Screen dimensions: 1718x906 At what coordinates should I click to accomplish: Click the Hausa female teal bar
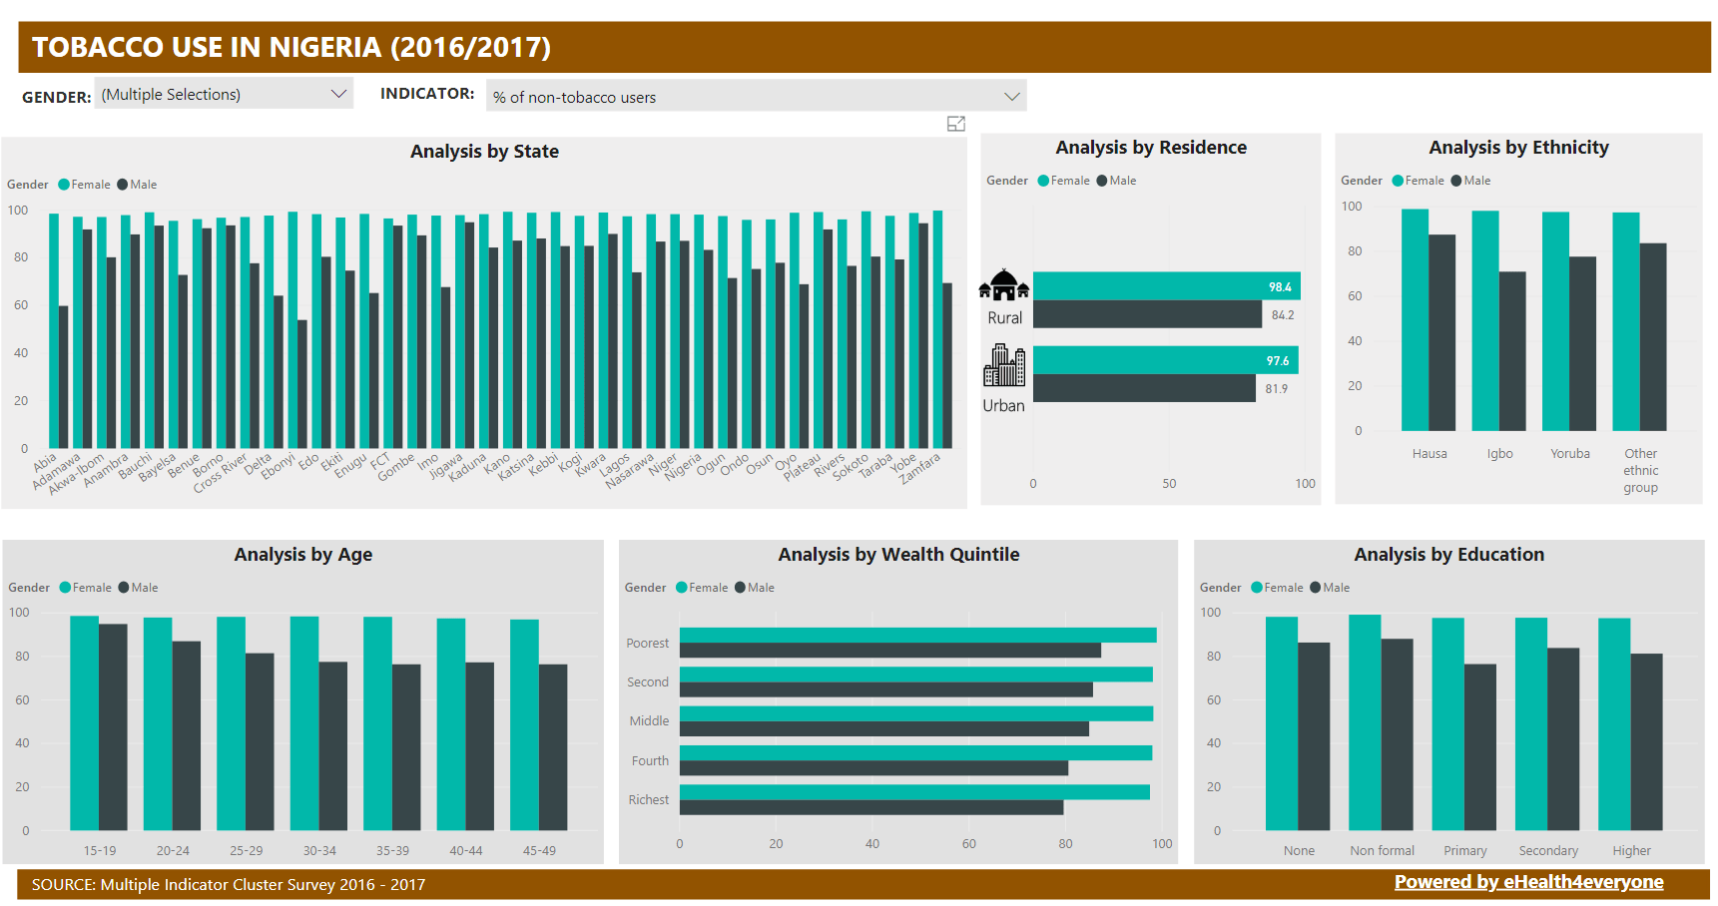[x=1415, y=319]
